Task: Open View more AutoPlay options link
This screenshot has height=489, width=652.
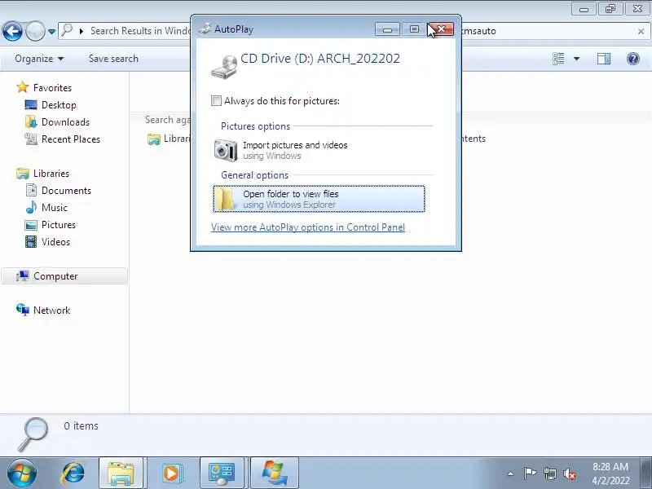Action: coord(308,227)
